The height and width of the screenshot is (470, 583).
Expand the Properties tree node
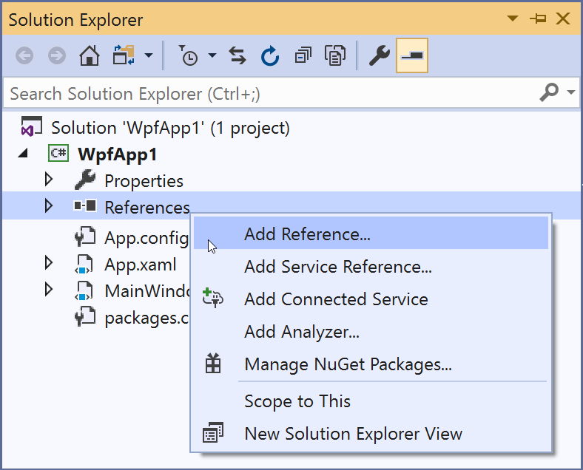click(x=49, y=180)
